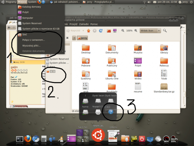Screen dimensions: 194x146
Task: Click the red power button in dock
Action: 142,139
